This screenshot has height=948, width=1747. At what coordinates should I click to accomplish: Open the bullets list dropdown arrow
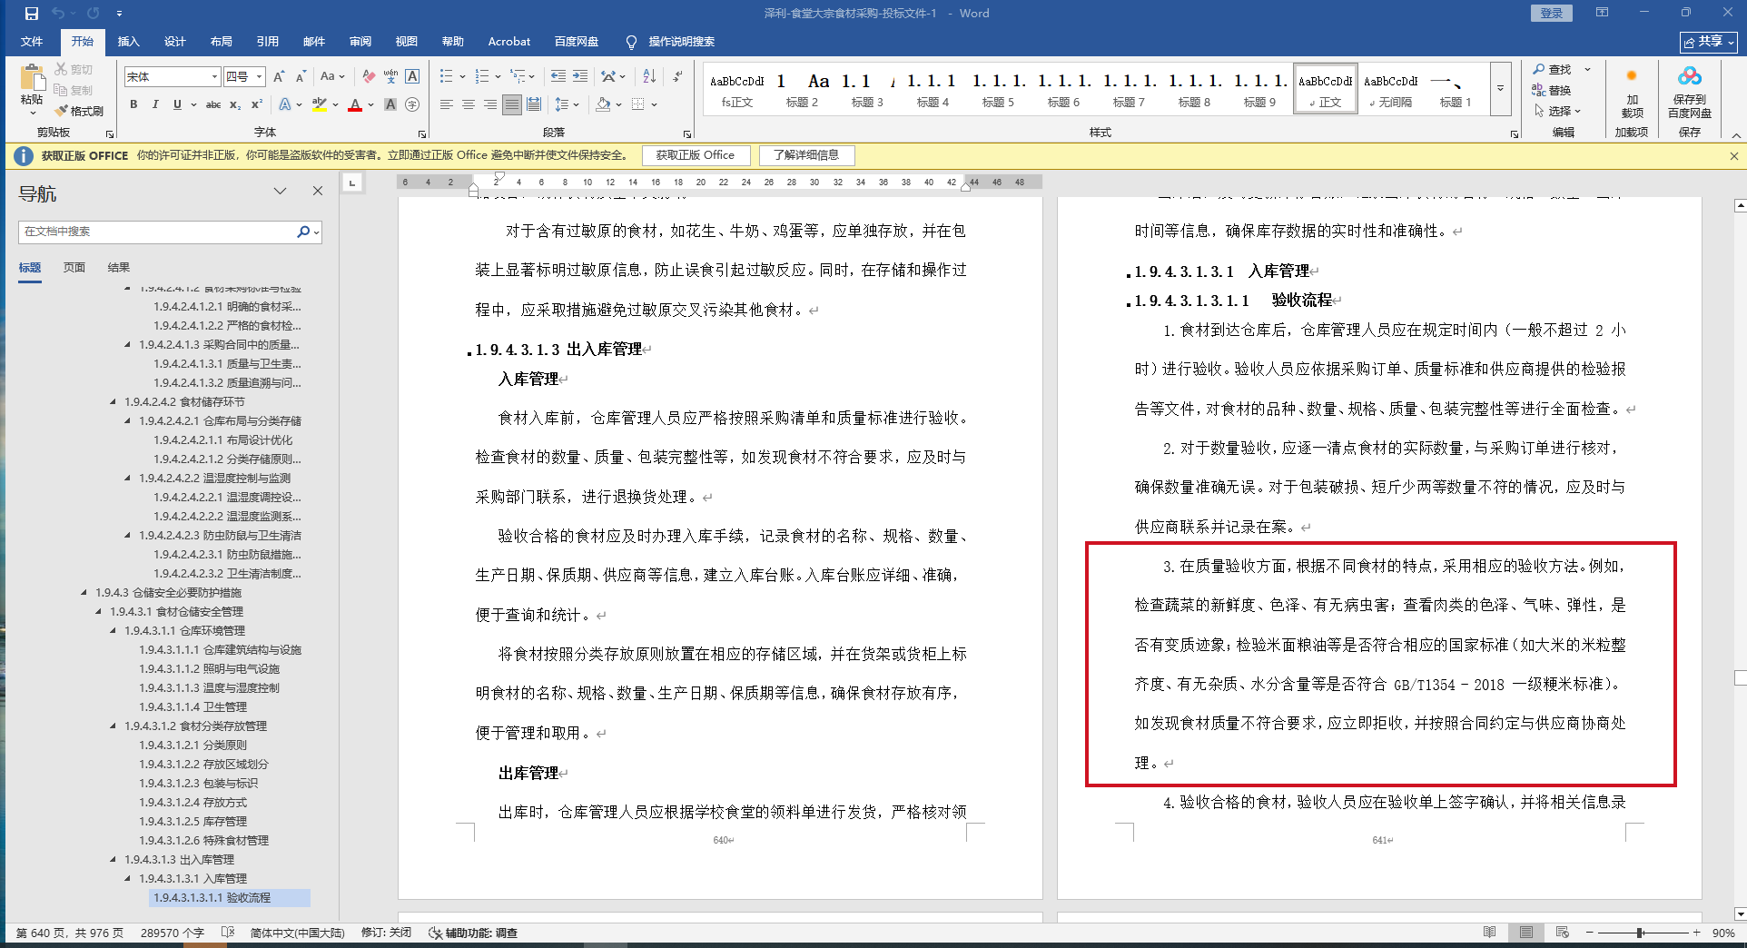coord(462,77)
